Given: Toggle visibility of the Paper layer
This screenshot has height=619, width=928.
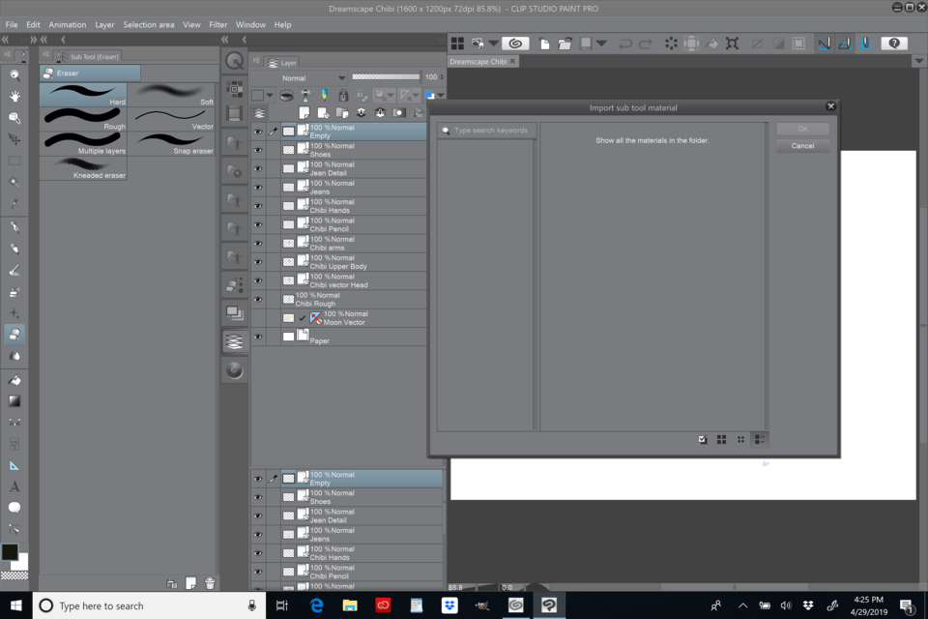Looking at the screenshot, I should pyautogui.click(x=258, y=337).
